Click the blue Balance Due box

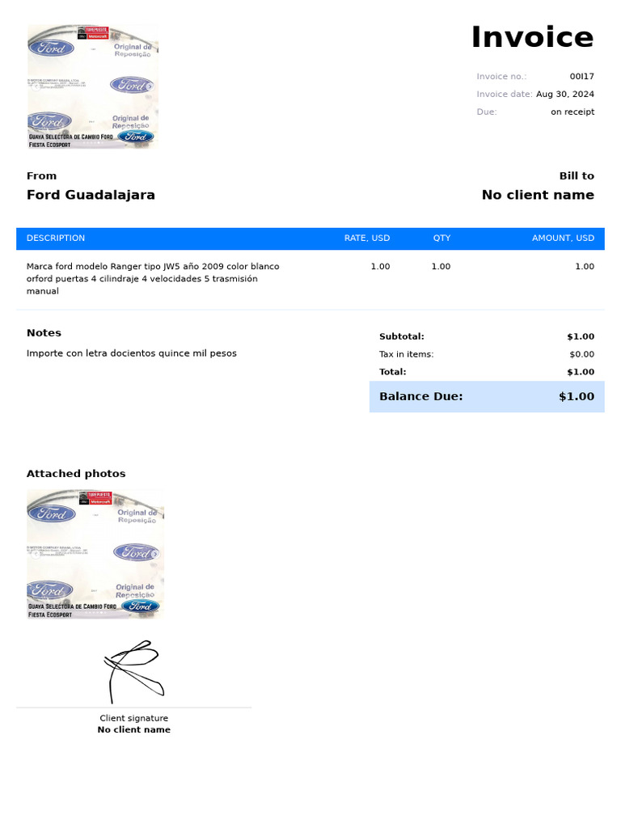[487, 396]
